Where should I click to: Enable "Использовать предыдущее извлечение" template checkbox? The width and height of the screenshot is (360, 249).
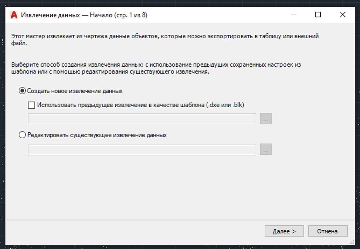[31, 105]
